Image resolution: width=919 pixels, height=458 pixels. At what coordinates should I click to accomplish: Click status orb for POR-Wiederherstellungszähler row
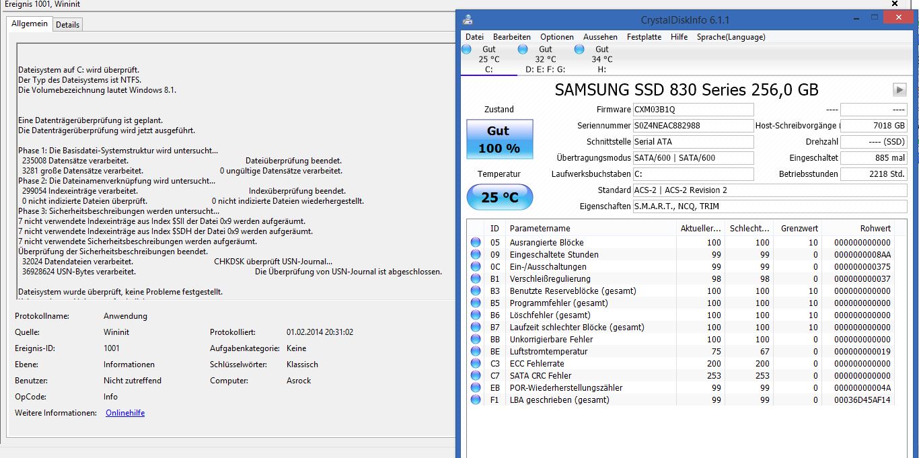pos(476,387)
